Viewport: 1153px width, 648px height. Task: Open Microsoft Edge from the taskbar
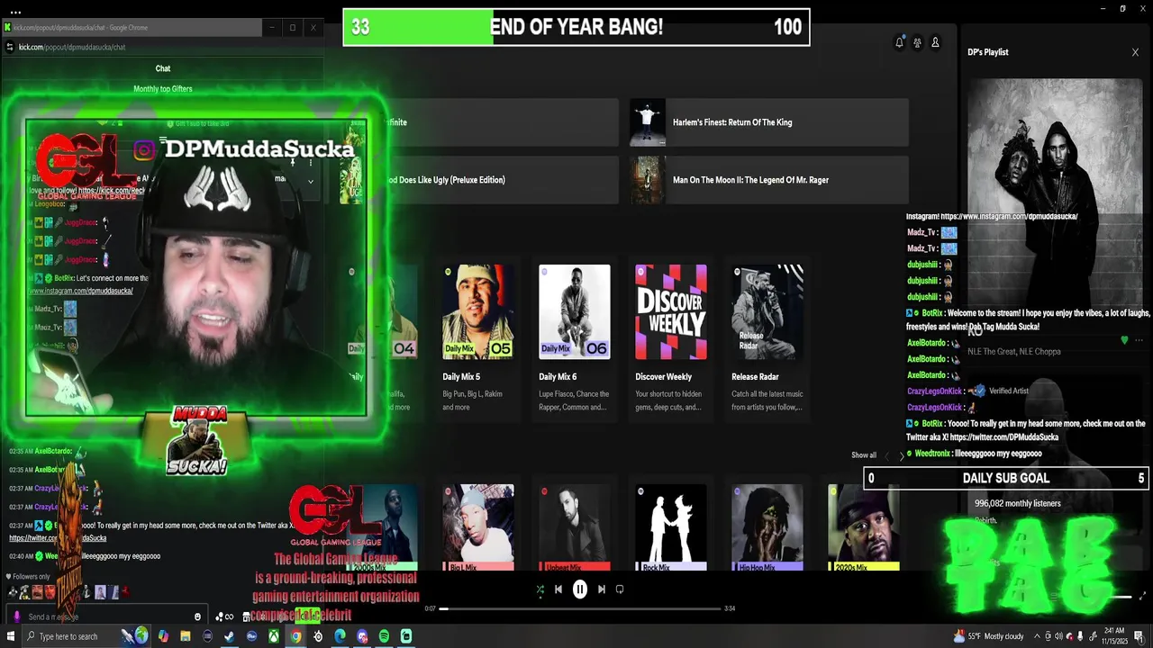[x=340, y=636]
